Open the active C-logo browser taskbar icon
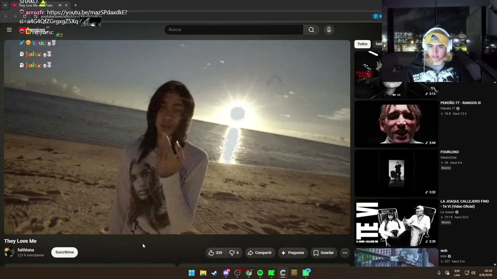Screen dimensions: 497x279 pos(283,273)
